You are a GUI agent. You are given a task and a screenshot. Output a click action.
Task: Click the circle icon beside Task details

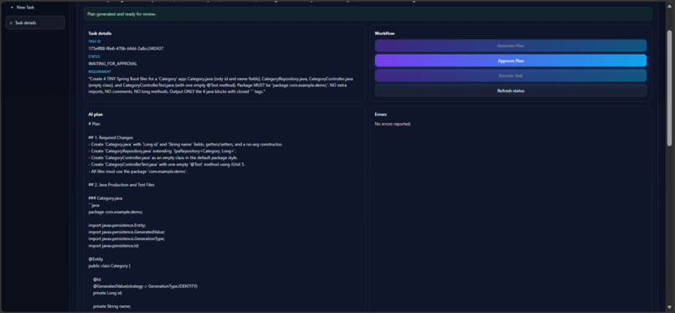(x=11, y=23)
